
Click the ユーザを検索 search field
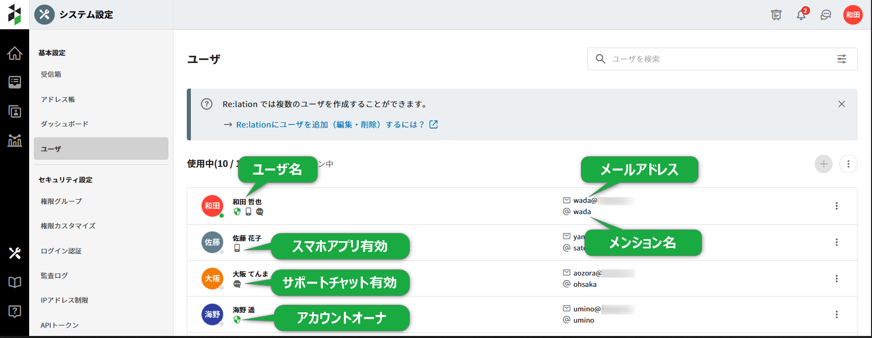coord(716,59)
